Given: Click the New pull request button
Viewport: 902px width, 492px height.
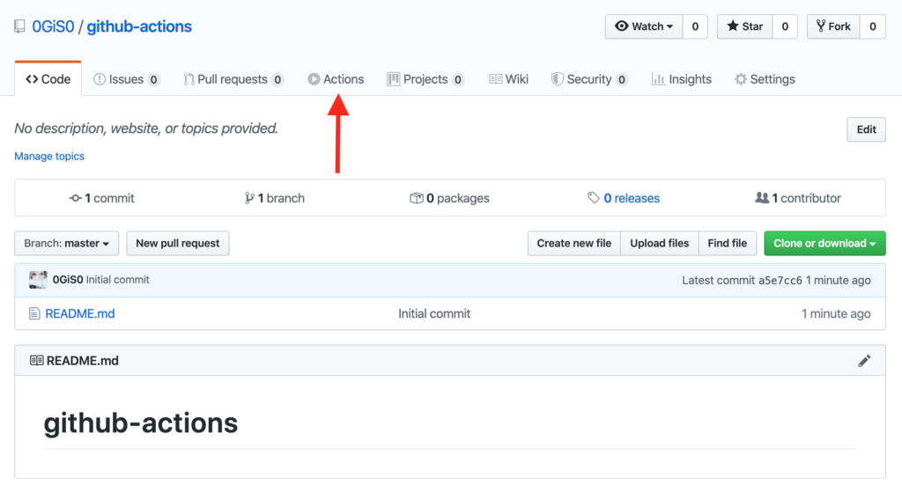Looking at the screenshot, I should 178,243.
